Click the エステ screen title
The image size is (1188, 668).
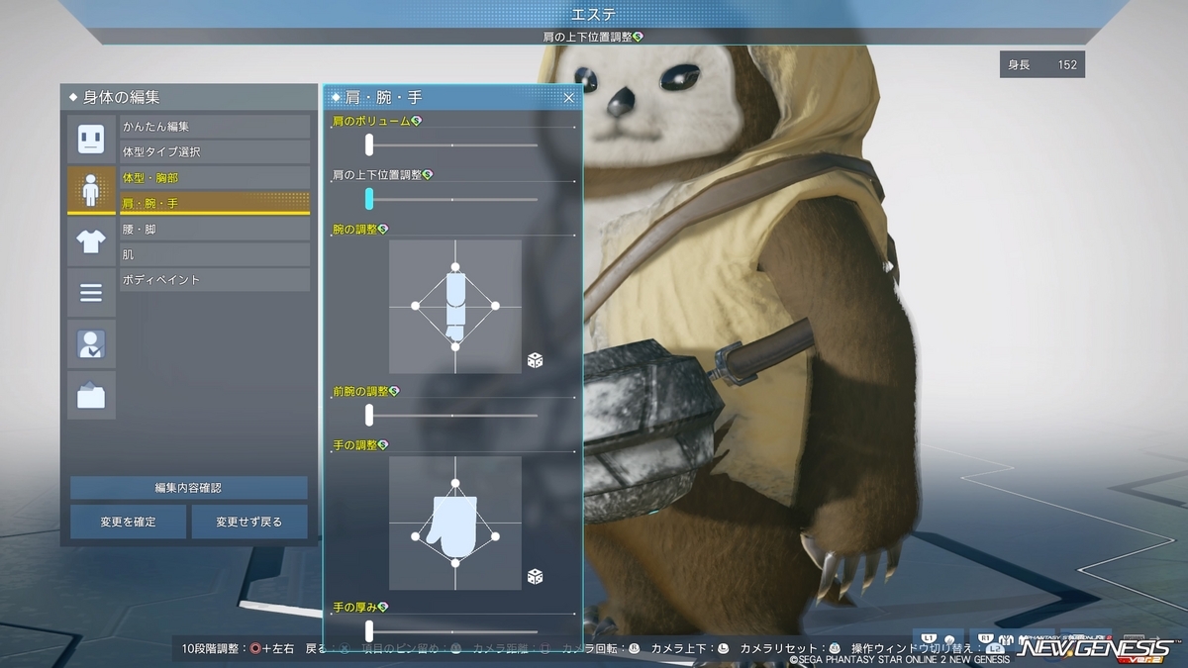point(594,13)
